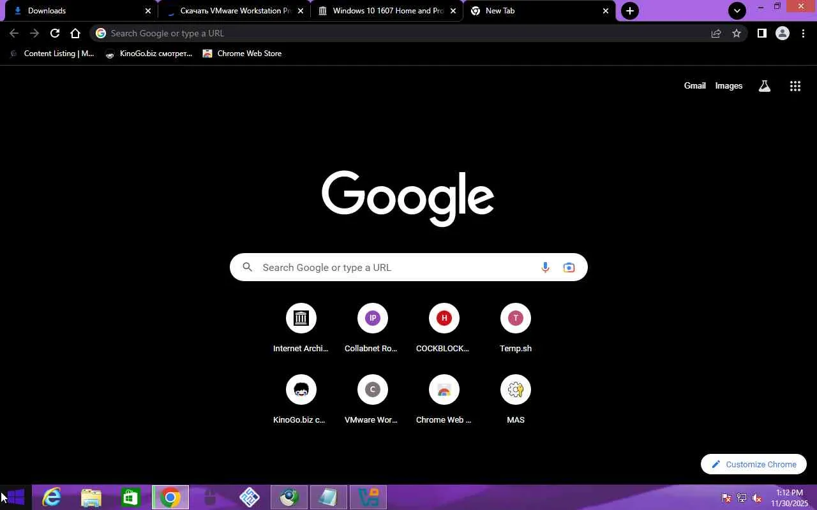Viewport: 817px width, 510px height.
Task: Click the share this page icon
Action: pos(716,33)
